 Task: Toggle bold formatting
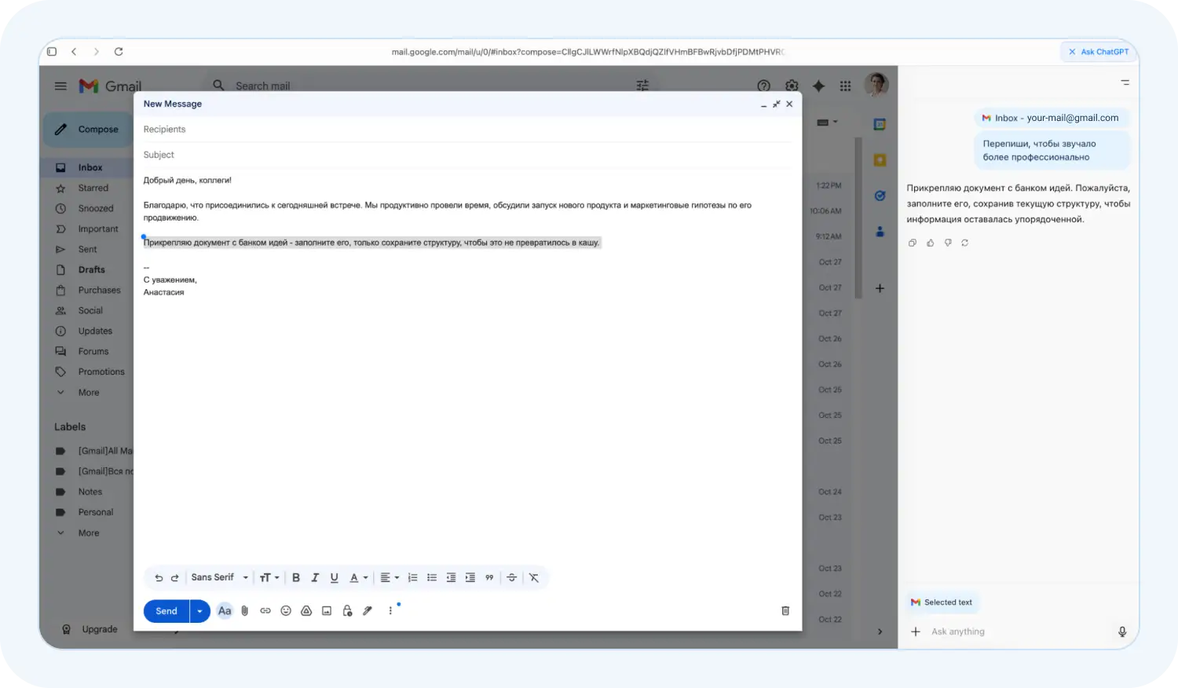[x=296, y=578]
